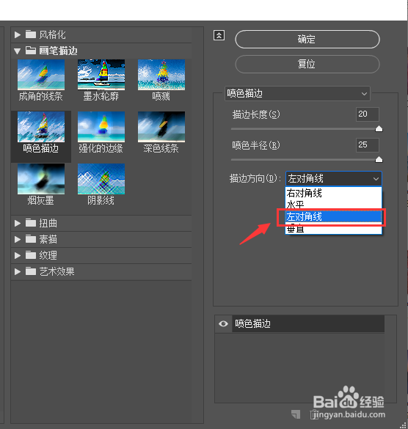This screenshot has height=429, width=408.
Task: Click the 复位 button
Action: click(307, 65)
